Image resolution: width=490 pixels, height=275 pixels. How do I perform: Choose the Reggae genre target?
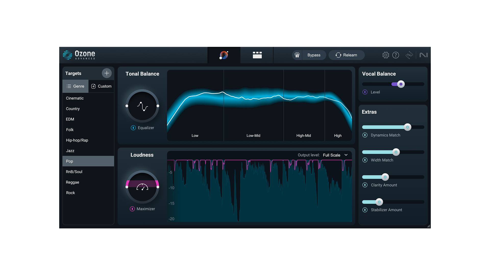(x=88, y=182)
